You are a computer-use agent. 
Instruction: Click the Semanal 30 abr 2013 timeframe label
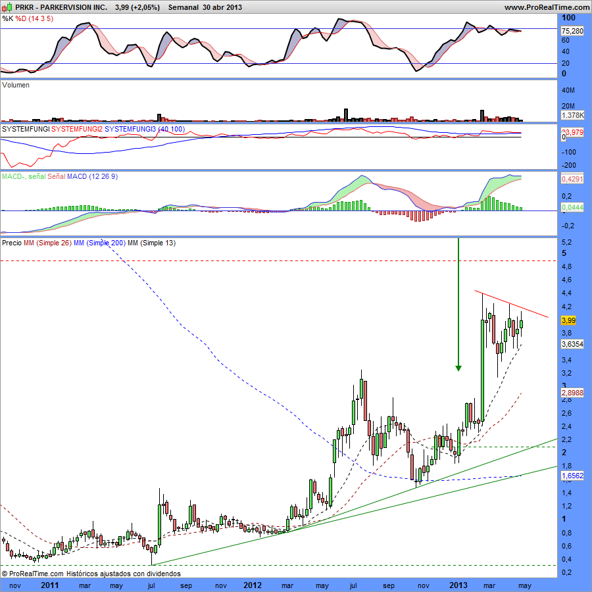pos(205,7)
